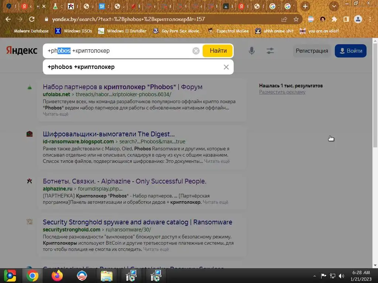Image resolution: width=378 pixels, height=283 pixels.
Task: Open the Chrome extensions puzzle icon
Action: (x=334, y=19)
